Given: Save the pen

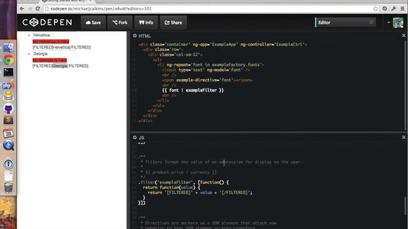Looking at the screenshot, I should click(x=93, y=22).
